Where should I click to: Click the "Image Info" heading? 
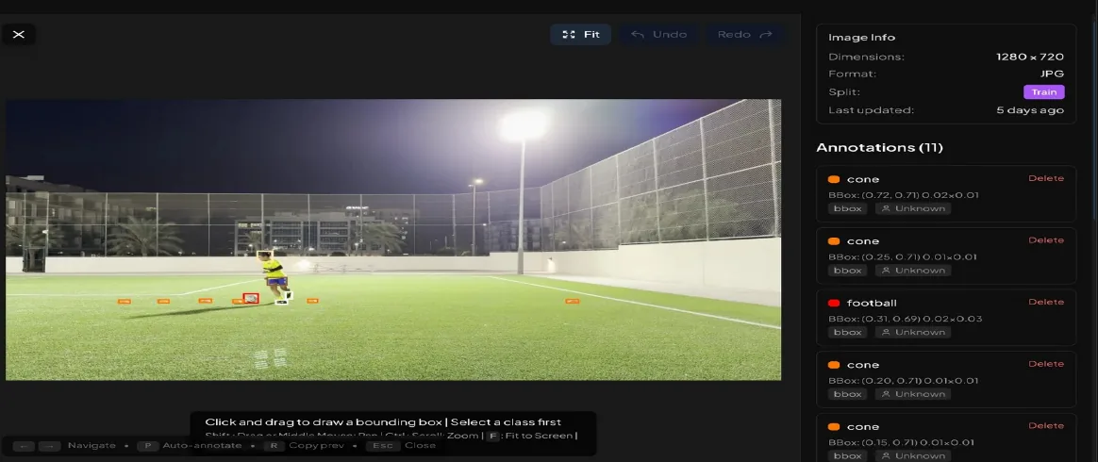tap(861, 38)
